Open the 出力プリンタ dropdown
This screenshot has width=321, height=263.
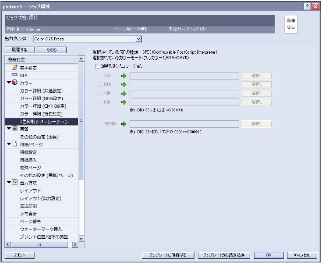[x=138, y=40]
